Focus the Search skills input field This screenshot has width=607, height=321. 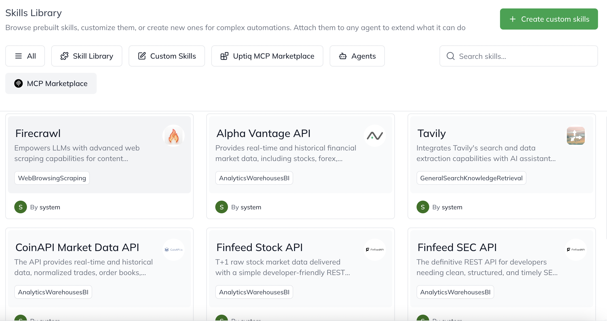click(x=526, y=56)
